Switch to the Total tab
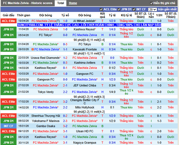 (x=61, y=3)
